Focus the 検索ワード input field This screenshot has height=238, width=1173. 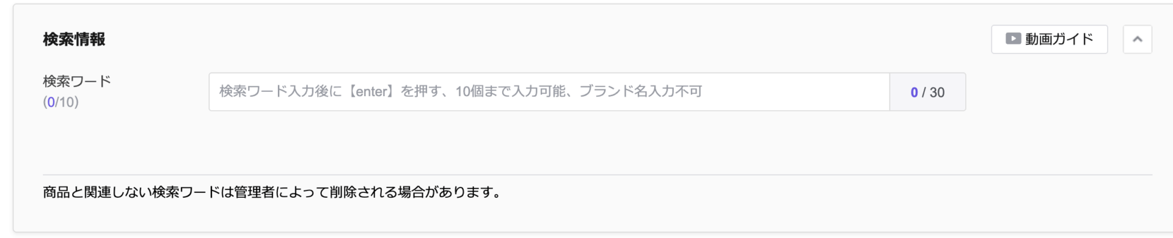pos(549,92)
